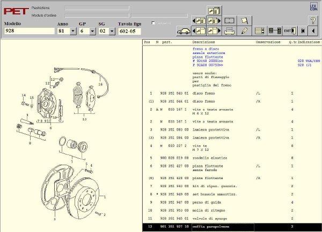
Task: Go to previous blank-page illustration icon
Action: [199, 31]
